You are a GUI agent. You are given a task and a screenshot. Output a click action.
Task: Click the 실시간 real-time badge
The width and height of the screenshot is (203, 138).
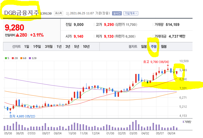(x=117, y=13)
